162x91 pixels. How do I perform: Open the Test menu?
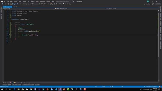pyautogui.click(x=28, y=2)
